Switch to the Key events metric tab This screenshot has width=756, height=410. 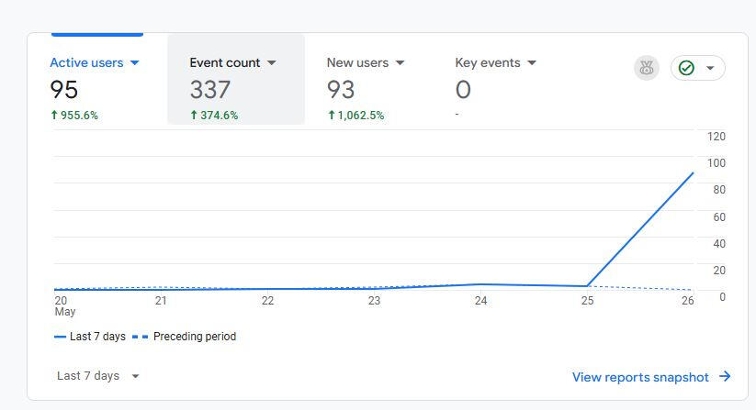pyautogui.click(x=495, y=80)
